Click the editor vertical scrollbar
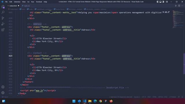The height and width of the screenshot is (104, 185). [x=184, y=64]
